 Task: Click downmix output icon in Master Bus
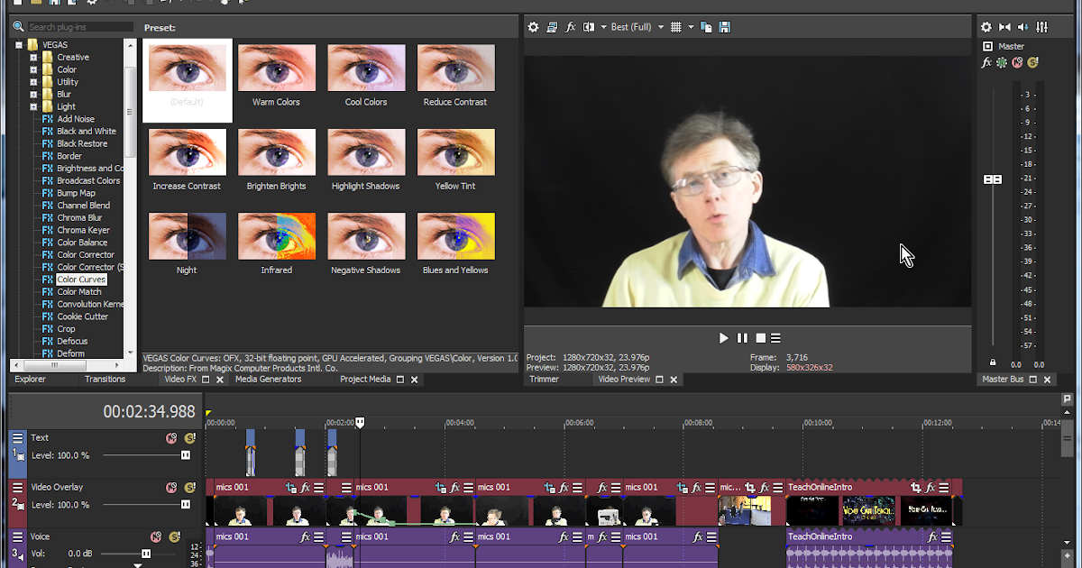[1004, 27]
